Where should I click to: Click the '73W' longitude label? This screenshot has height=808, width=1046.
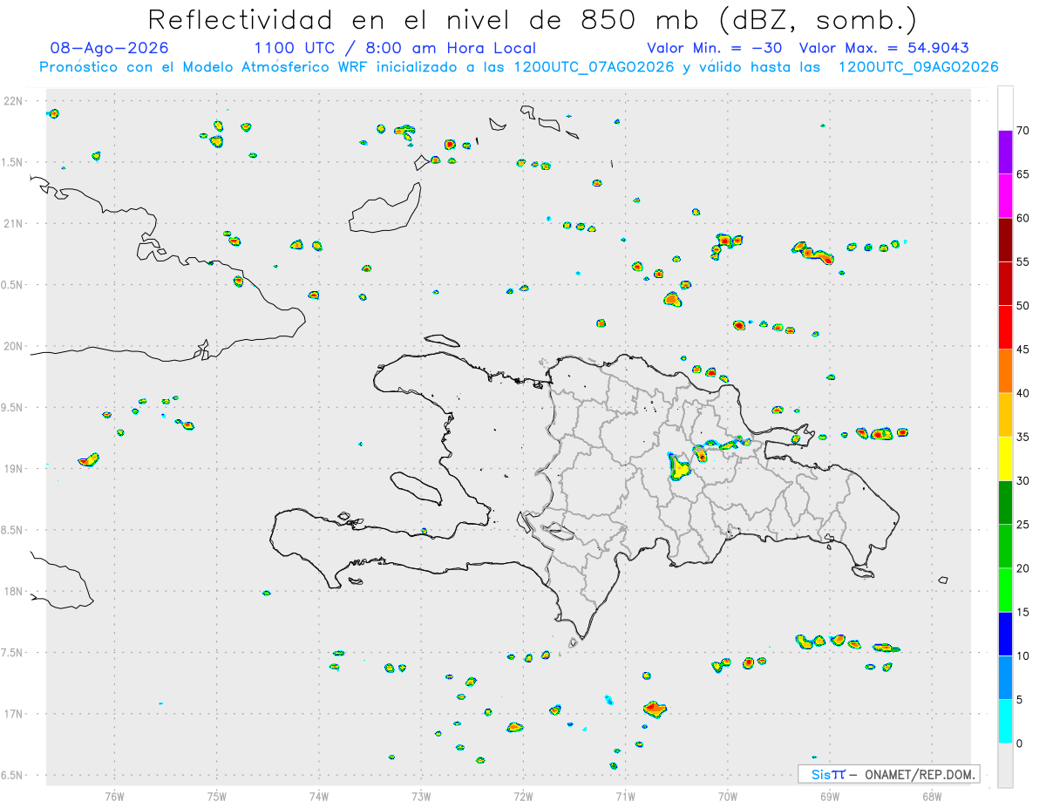point(421,796)
